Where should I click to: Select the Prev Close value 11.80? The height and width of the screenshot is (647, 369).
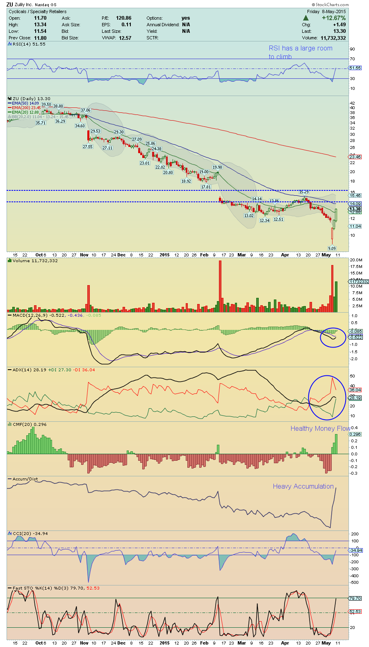40,38
